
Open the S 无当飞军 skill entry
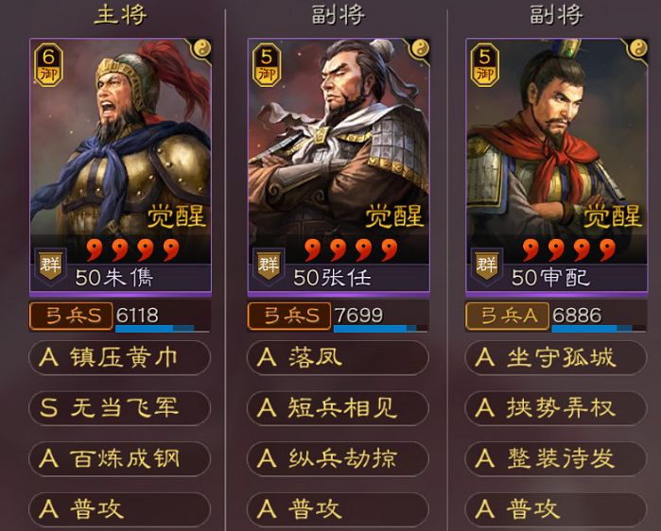(x=120, y=408)
